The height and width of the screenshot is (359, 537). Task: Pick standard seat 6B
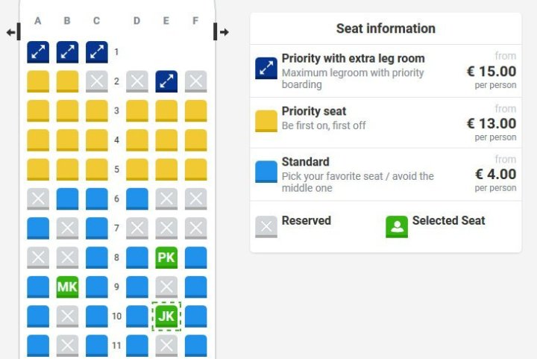tap(67, 199)
